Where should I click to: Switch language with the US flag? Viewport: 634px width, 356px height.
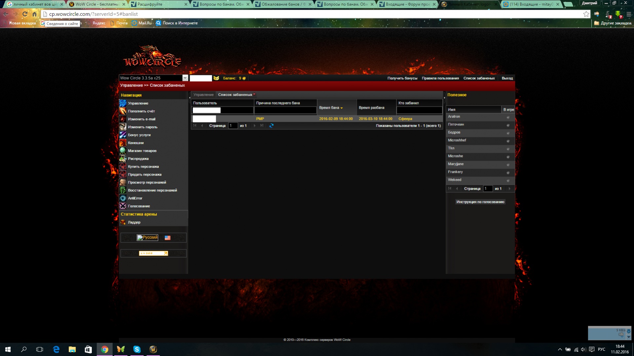tap(168, 238)
